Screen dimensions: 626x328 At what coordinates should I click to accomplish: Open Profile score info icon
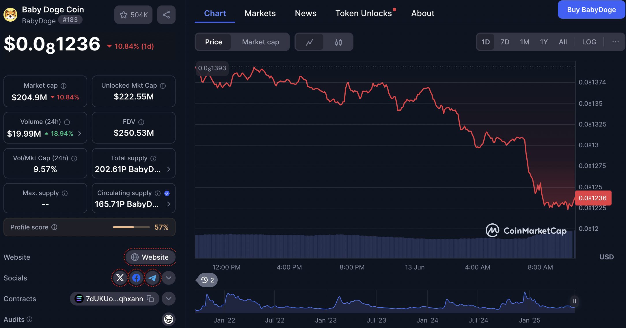click(x=54, y=227)
